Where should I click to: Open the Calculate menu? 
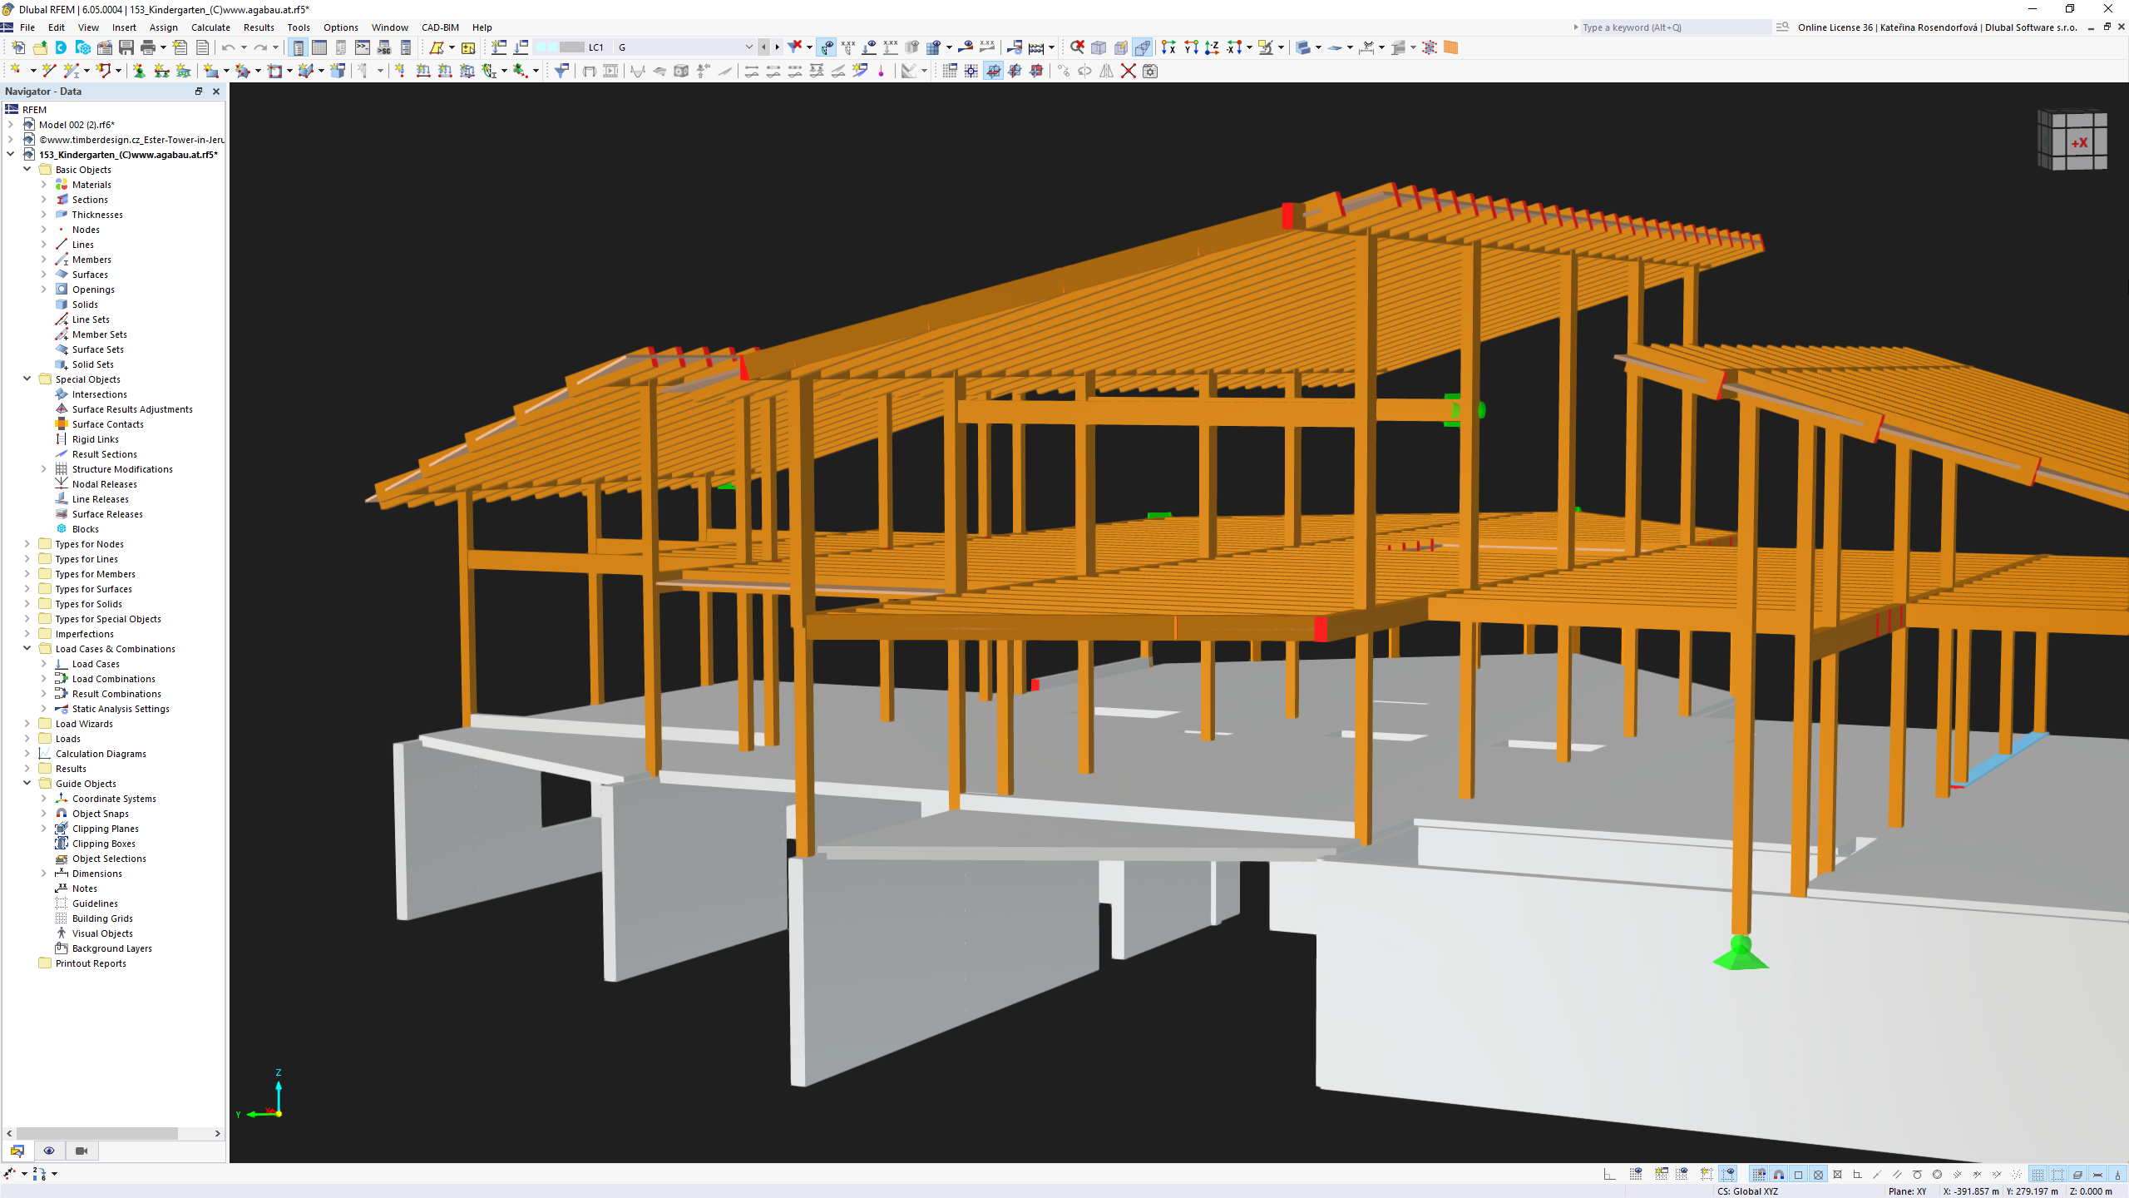pos(209,27)
